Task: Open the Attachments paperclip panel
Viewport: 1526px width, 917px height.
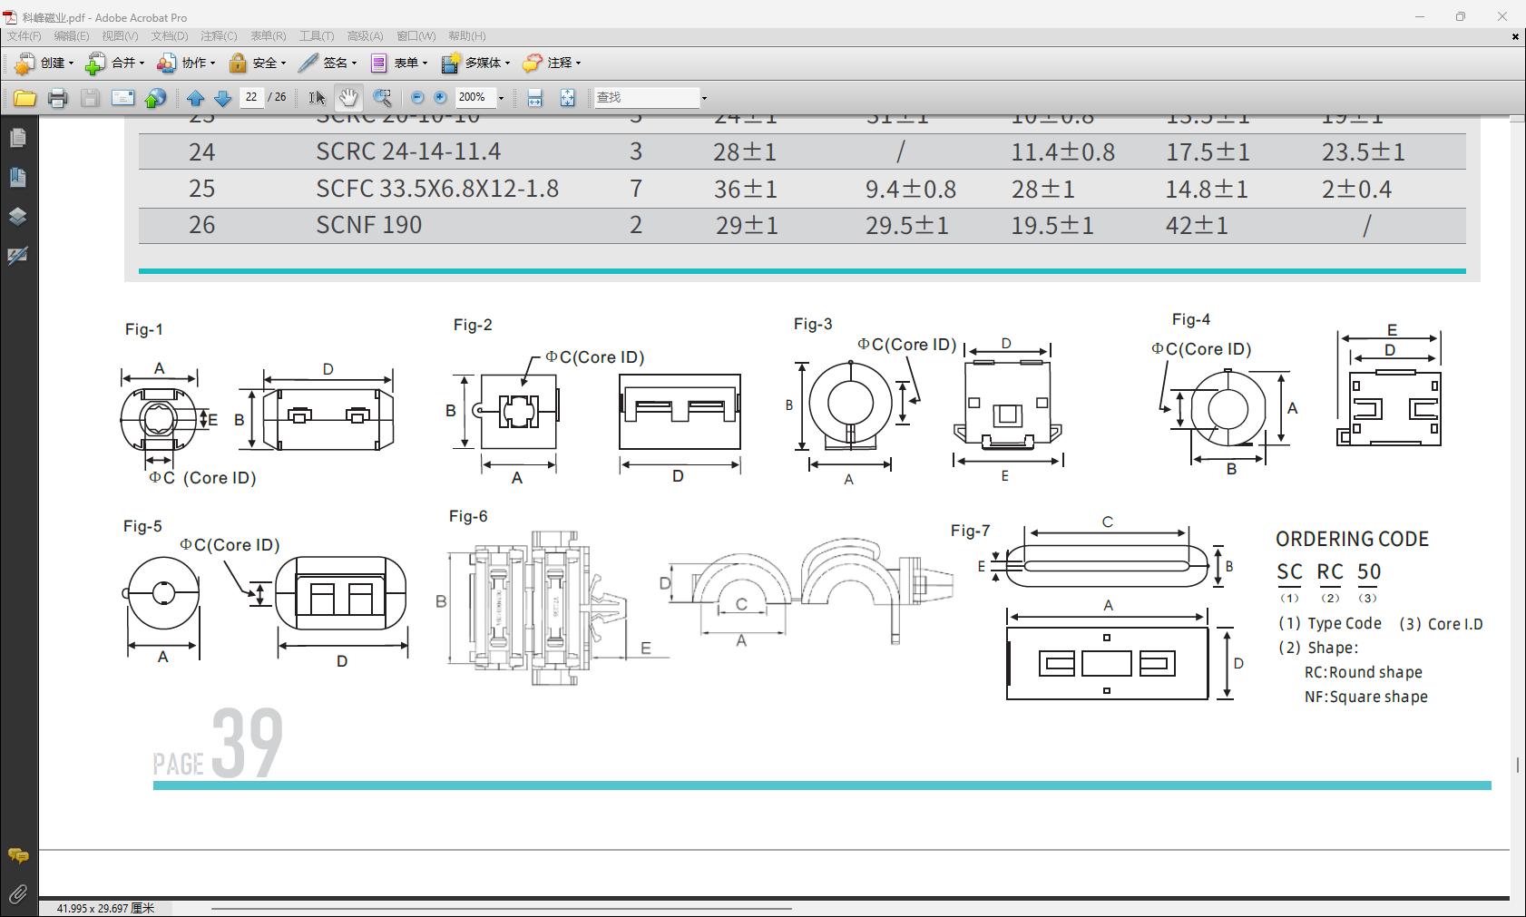Action: point(18,894)
